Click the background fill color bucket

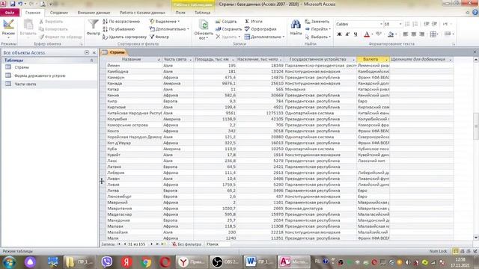point(391,34)
